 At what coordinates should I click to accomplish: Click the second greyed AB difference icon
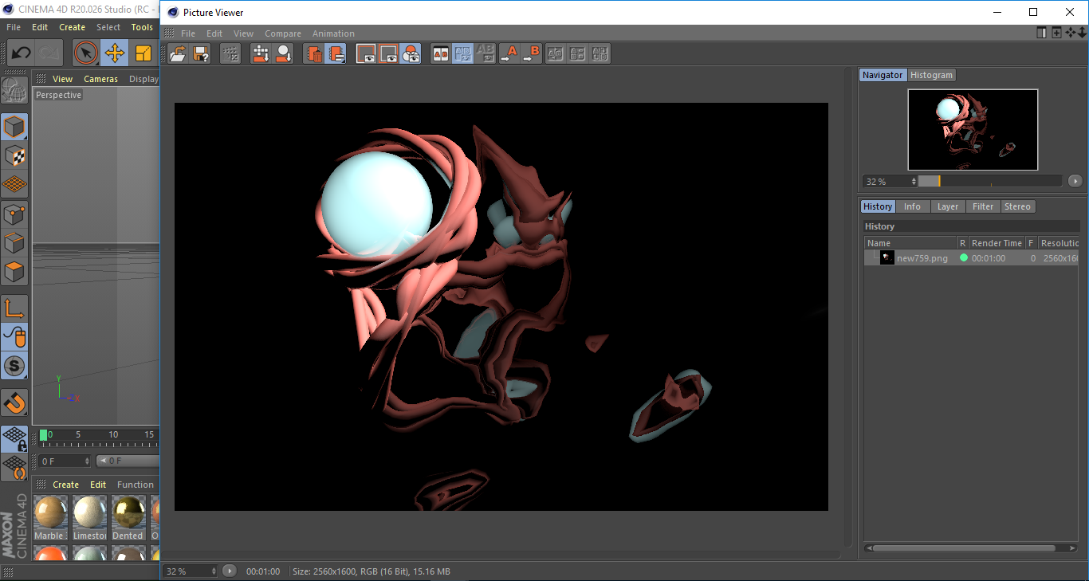tap(578, 54)
